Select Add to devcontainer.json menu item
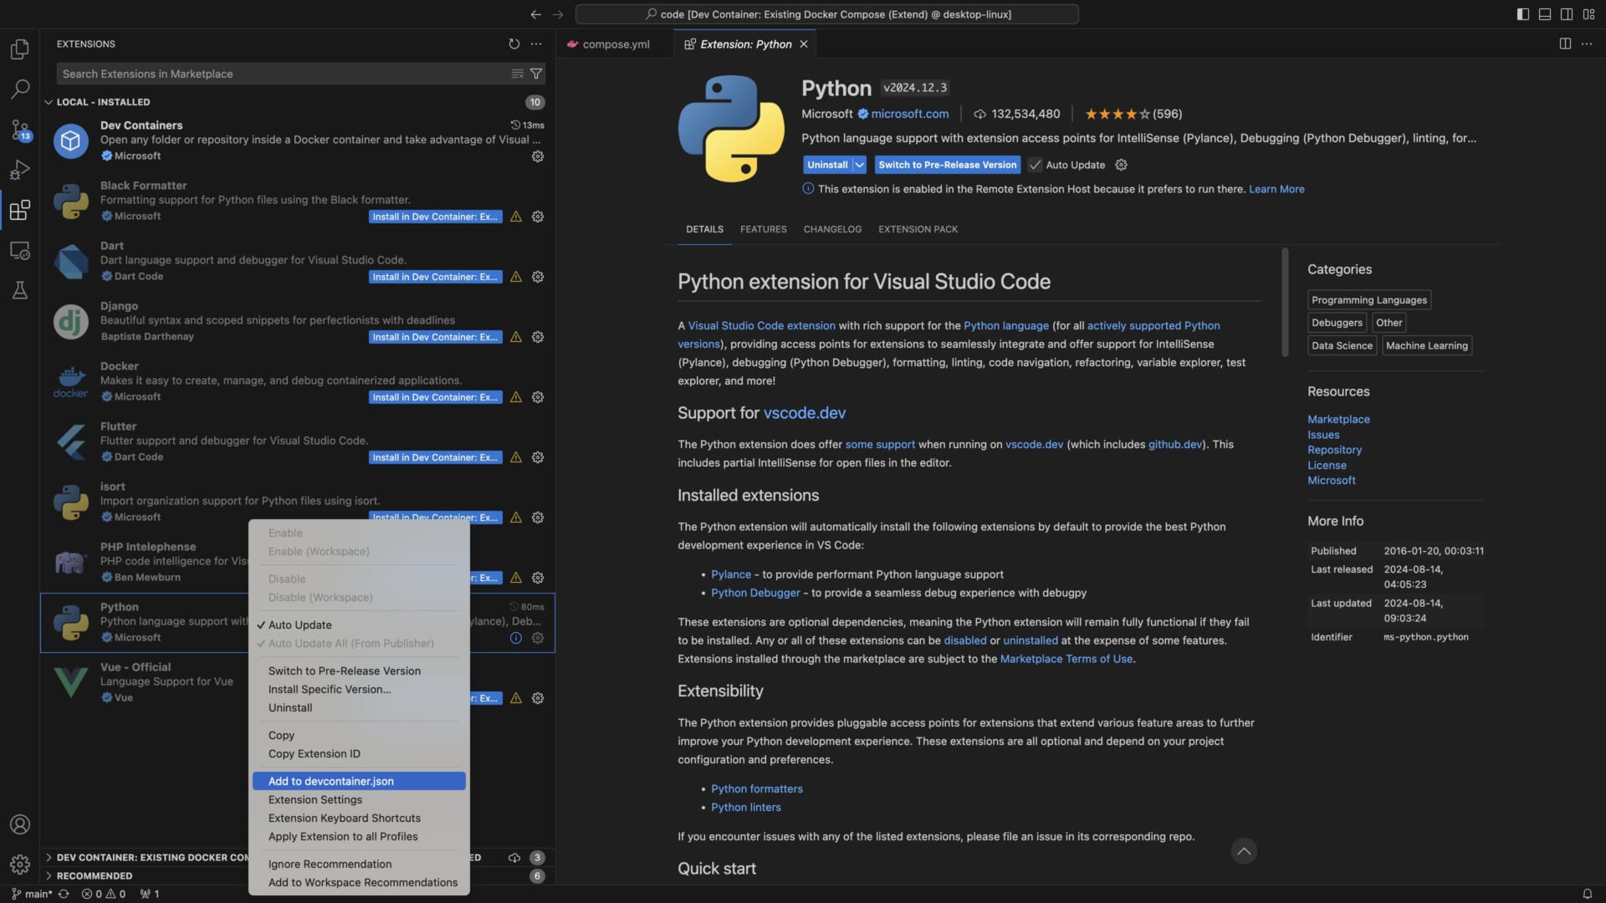The width and height of the screenshot is (1606, 903). coord(359,781)
